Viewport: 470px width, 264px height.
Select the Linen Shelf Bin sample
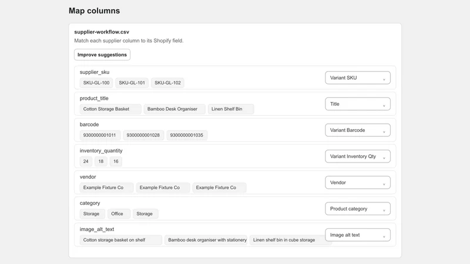tap(231, 109)
